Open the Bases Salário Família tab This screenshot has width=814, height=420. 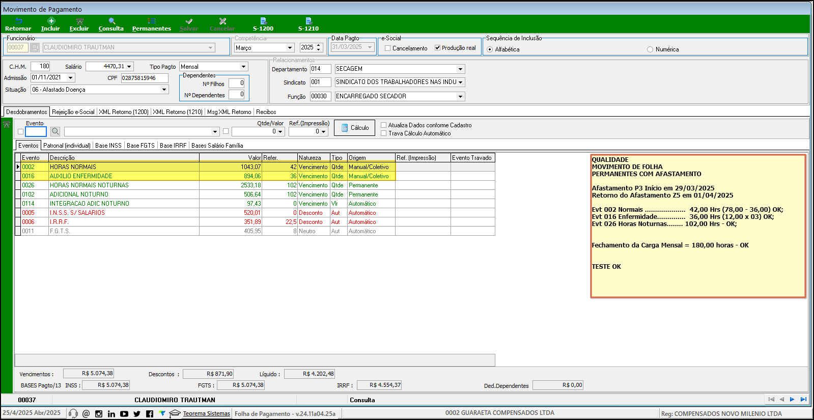217,146
